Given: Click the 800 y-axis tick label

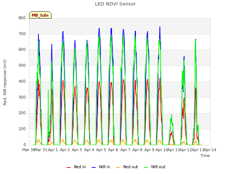Looking at the screenshot, I should coord(22,18).
